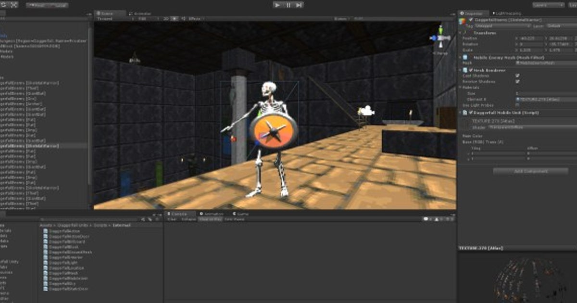This screenshot has width=577, height=303.
Task: Click the script icon beside DaggerfallLight
Action: tap(46, 263)
